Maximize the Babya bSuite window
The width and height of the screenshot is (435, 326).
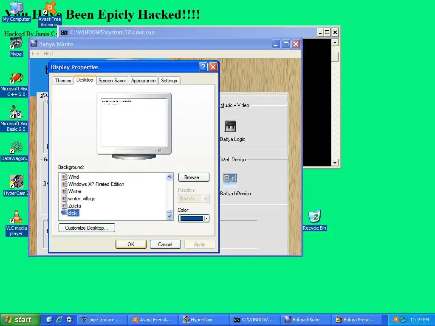pyautogui.click(x=286, y=44)
